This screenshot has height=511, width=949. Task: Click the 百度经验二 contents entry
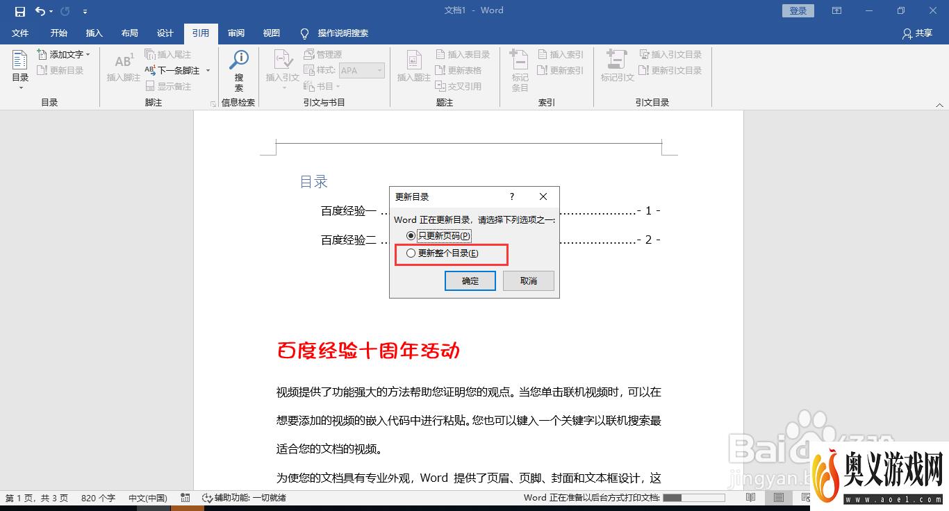point(490,240)
